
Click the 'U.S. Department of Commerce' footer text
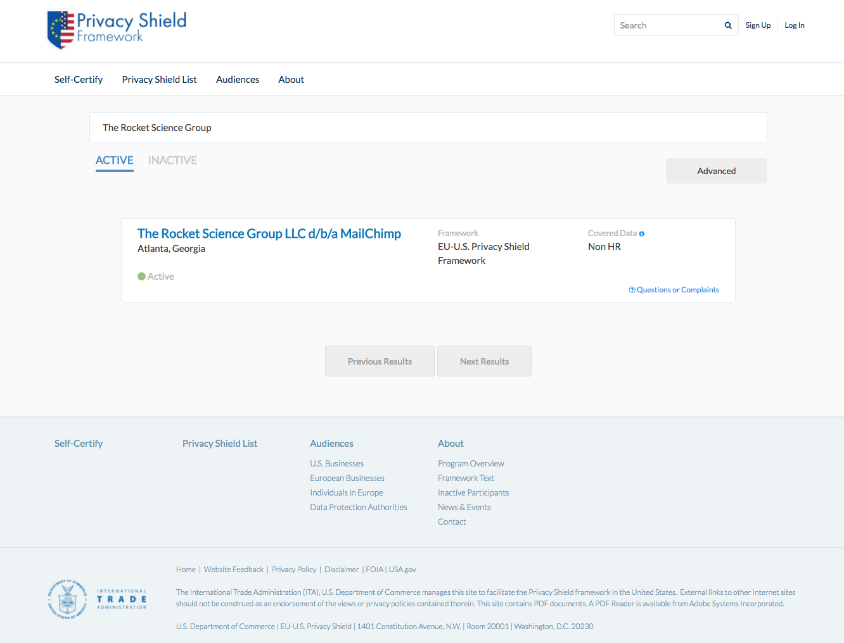point(226,627)
